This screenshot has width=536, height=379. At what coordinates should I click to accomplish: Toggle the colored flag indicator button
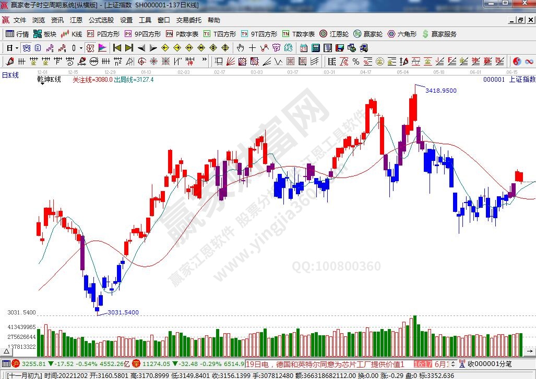click(102, 48)
